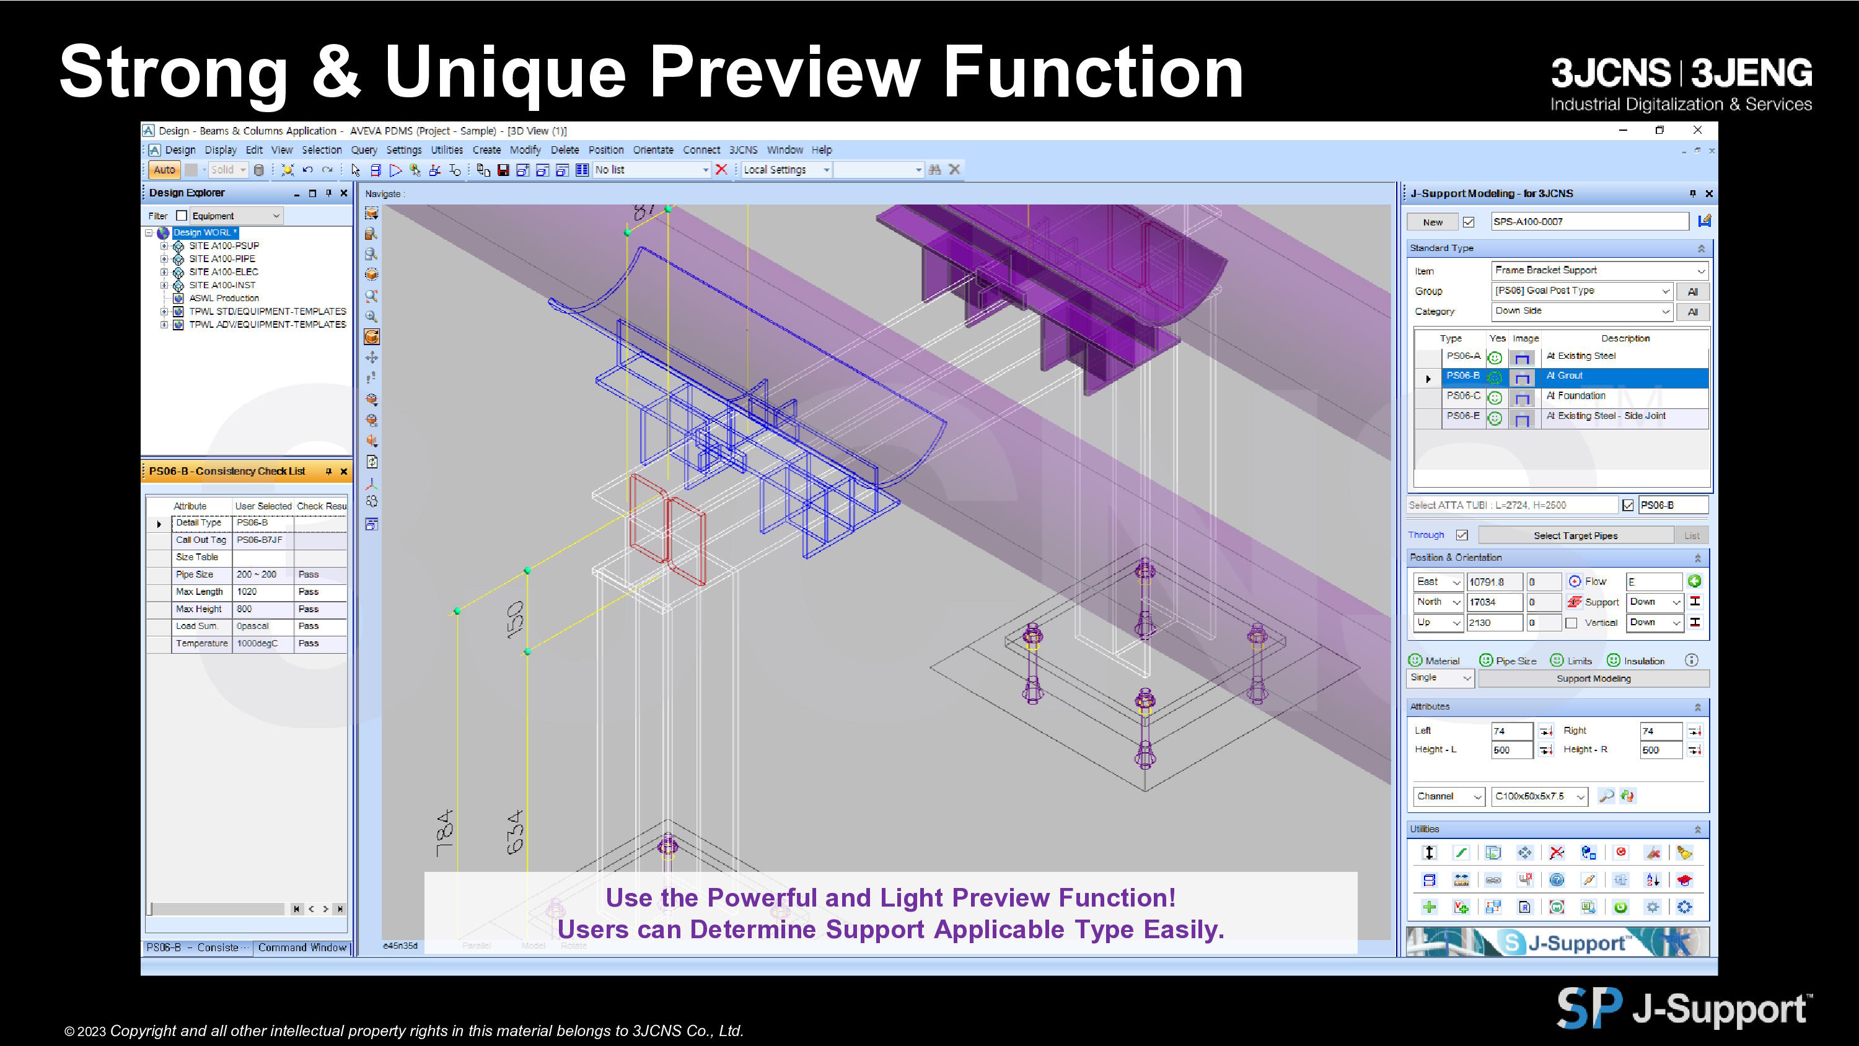Click the highlighted orange box view icon

[x=372, y=337]
